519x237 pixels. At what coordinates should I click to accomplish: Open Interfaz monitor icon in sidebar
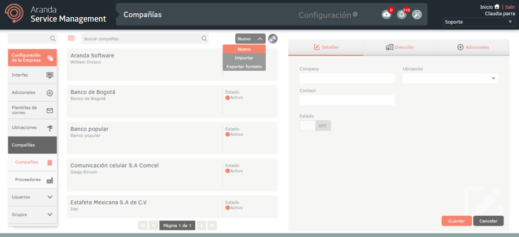(x=50, y=75)
